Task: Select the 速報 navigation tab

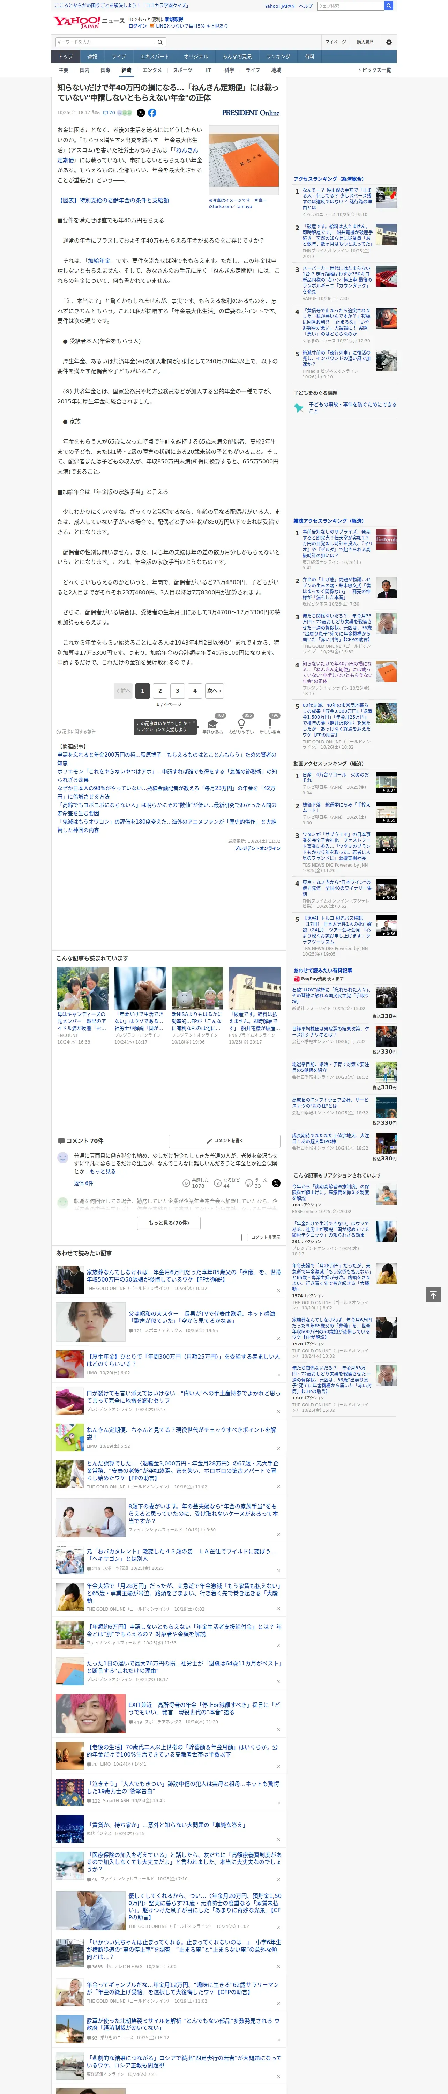Action: (x=92, y=57)
